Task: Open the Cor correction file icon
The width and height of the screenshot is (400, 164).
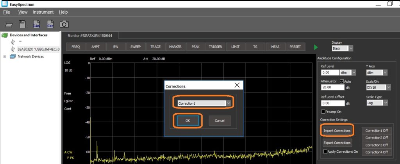Action: click(x=50, y=24)
